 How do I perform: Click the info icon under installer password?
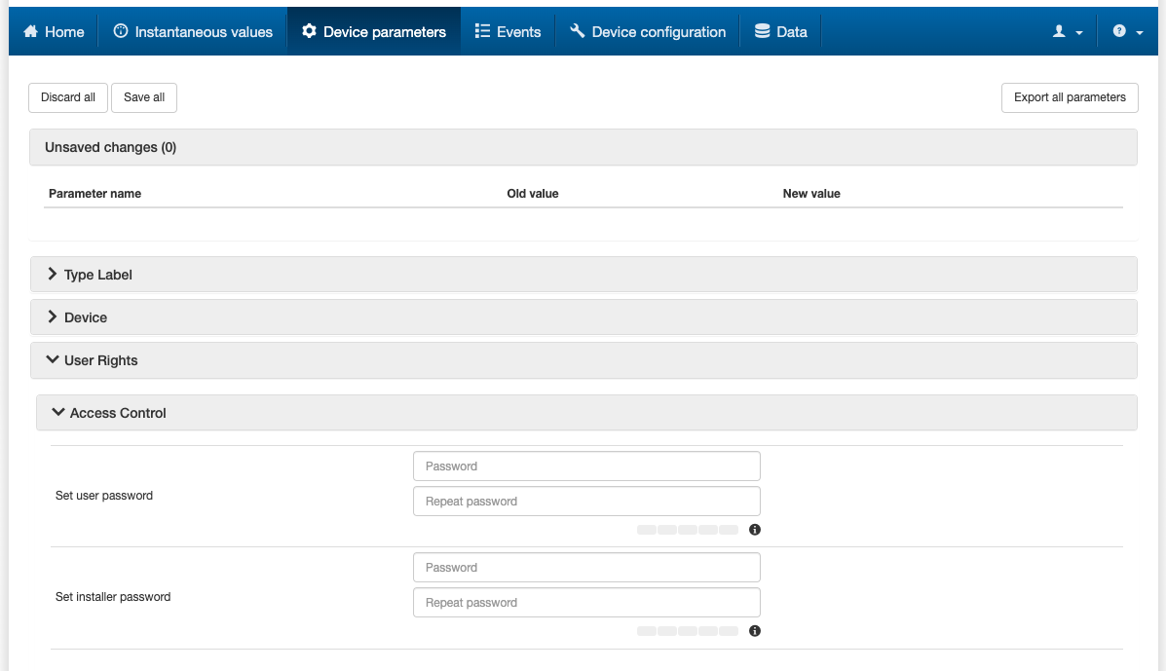(x=755, y=631)
